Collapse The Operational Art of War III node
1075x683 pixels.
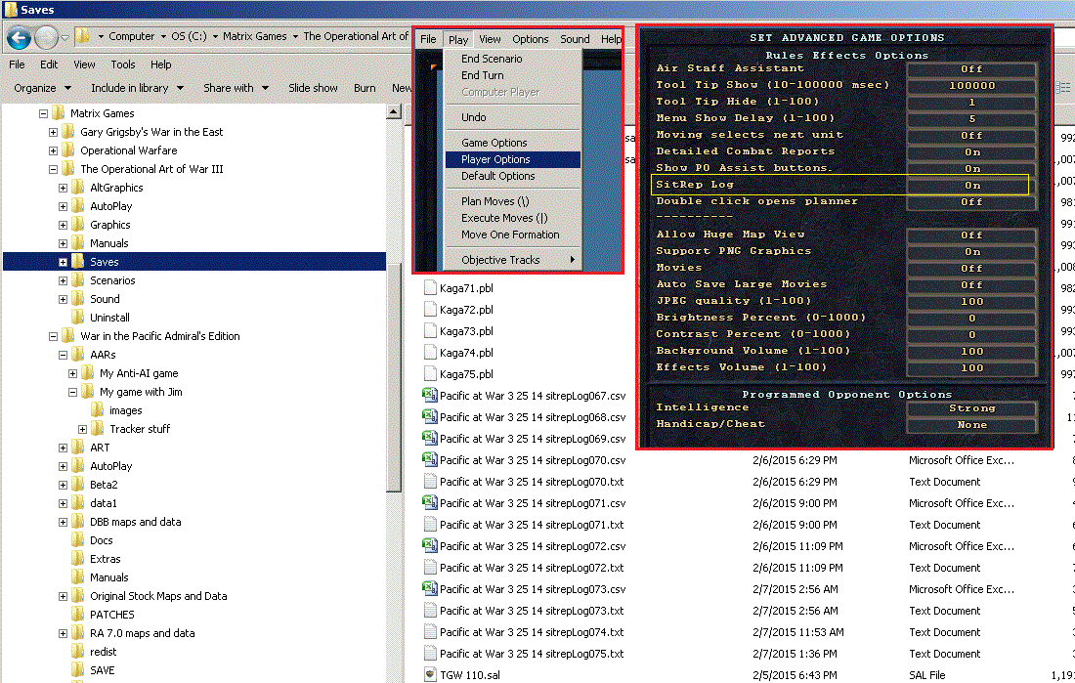(x=53, y=169)
